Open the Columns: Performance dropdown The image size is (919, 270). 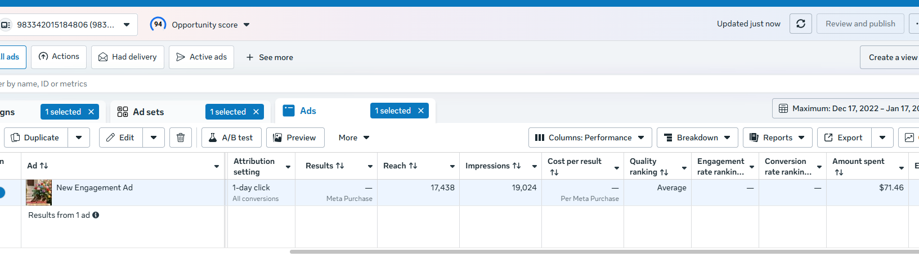[590, 138]
